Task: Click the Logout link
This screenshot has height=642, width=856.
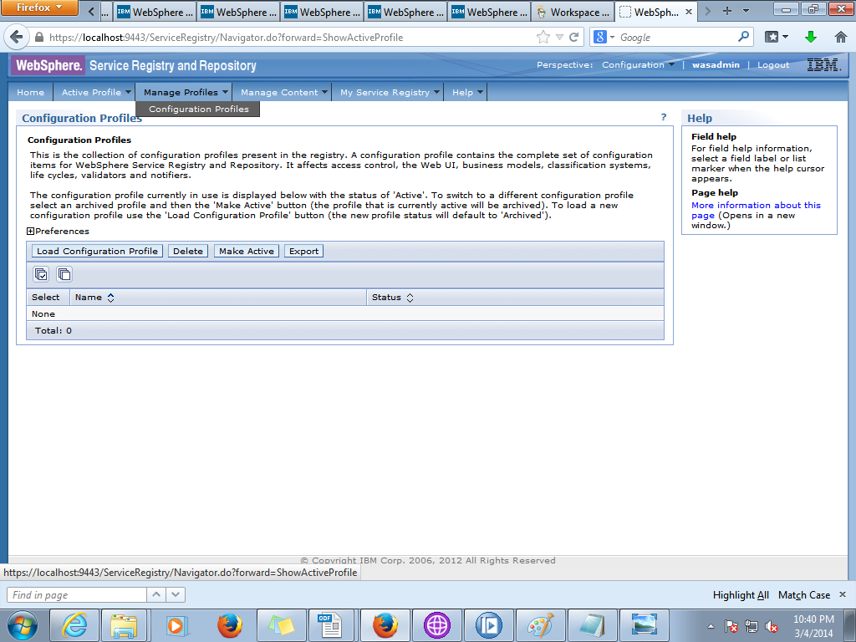Action: tap(773, 64)
